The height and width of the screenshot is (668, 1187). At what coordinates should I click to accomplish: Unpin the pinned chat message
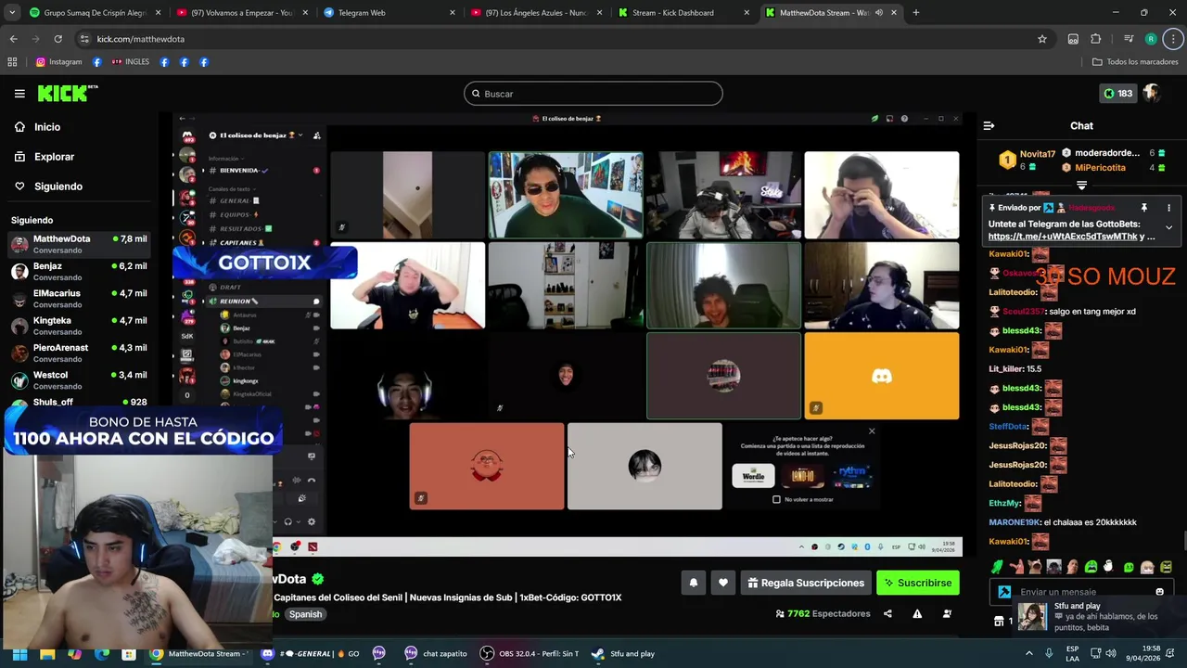coord(1144,208)
